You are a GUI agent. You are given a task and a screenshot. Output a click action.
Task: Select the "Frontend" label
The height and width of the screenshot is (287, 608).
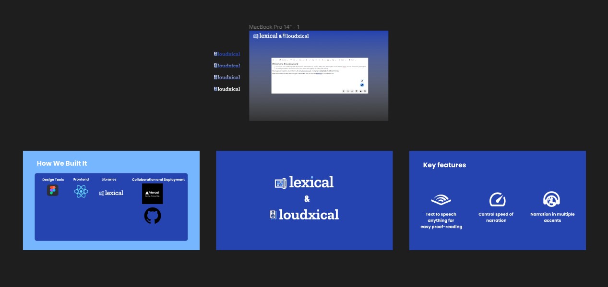pos(81,179)
